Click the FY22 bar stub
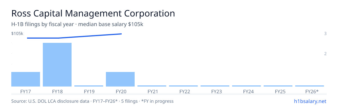Screen dimensions: 338x112 183,86
